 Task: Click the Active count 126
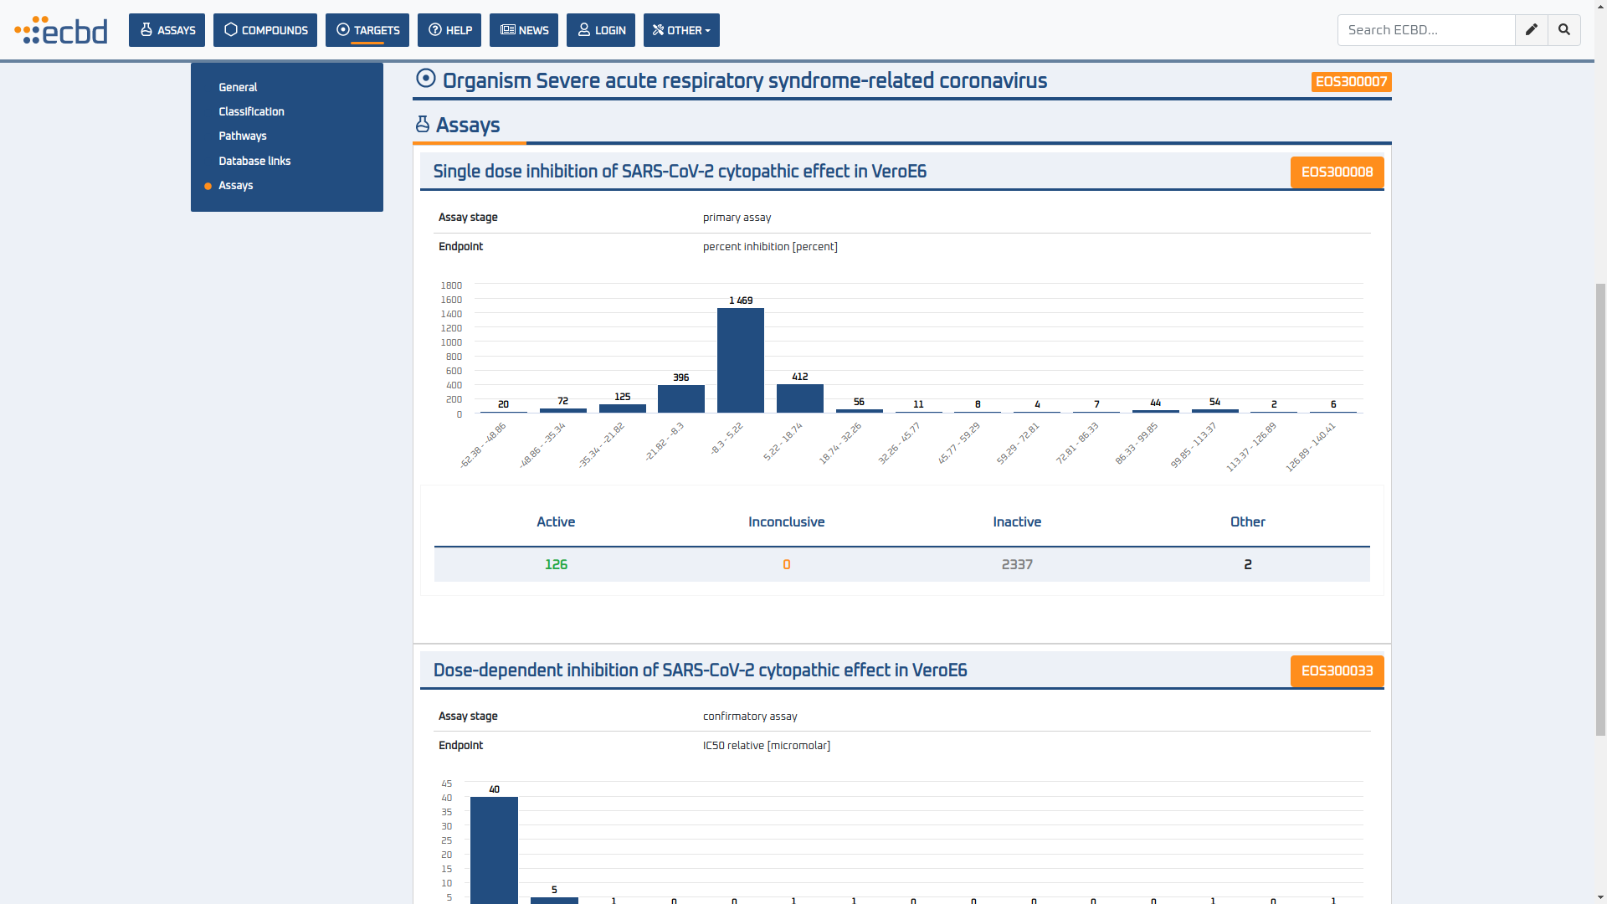[x=556, y=565]
